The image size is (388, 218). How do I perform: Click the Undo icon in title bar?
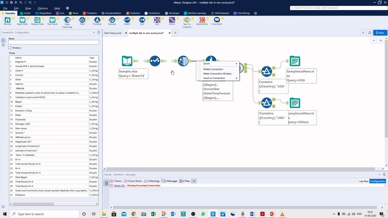[30, 2]
